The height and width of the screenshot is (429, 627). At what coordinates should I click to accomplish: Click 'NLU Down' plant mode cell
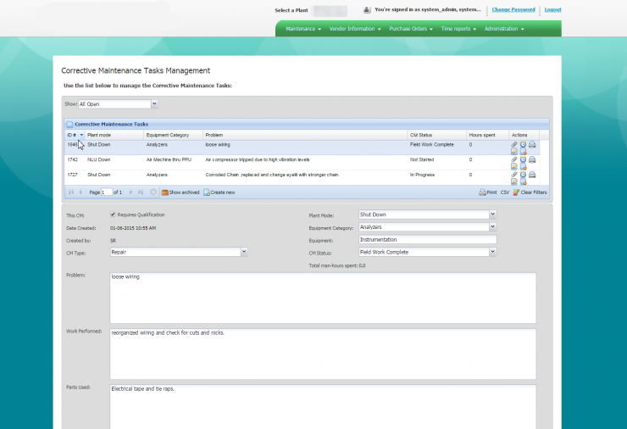point(99,159)
